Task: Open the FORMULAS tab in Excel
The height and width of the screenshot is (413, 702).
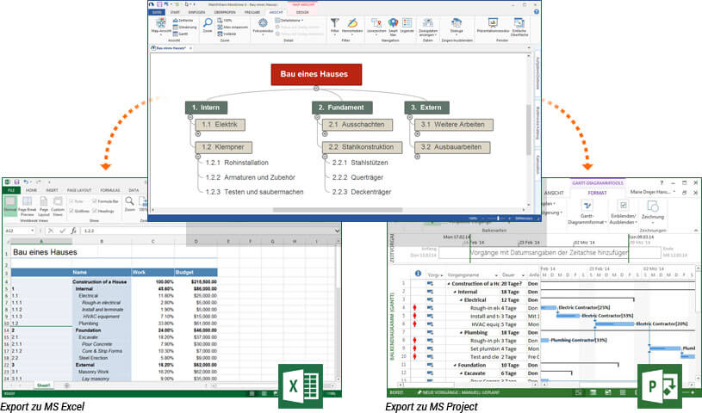Action: tap(109, 190)
